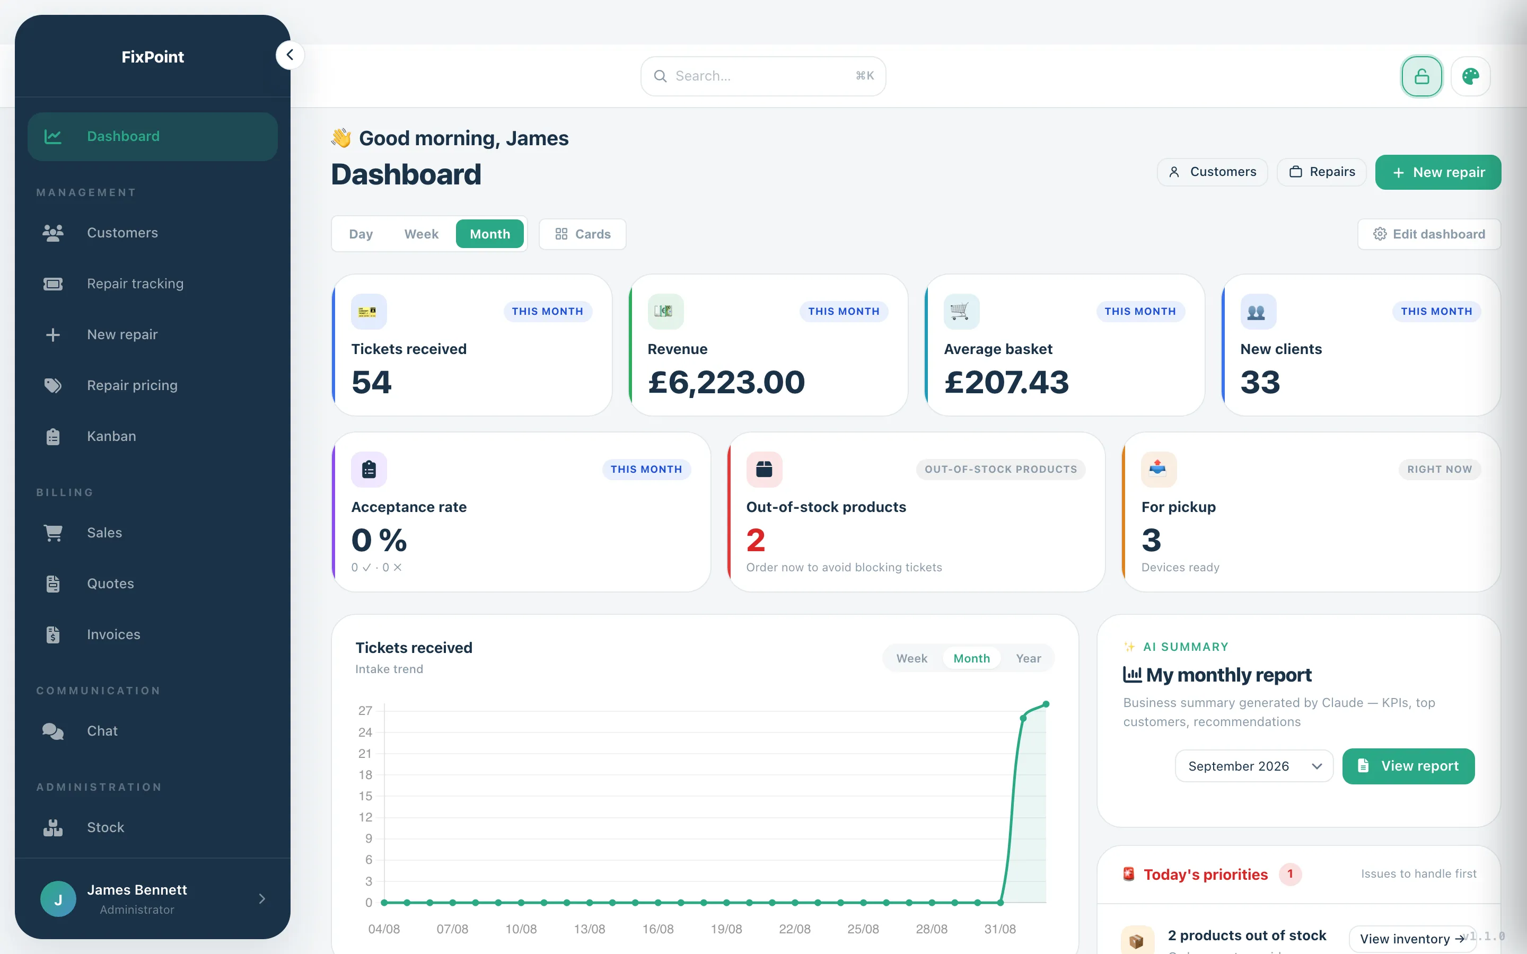This screenshot has height=954, width=1527.
Task: Click the Stock boxes icon
Action: pyautogui.click(x=53, y=828)
